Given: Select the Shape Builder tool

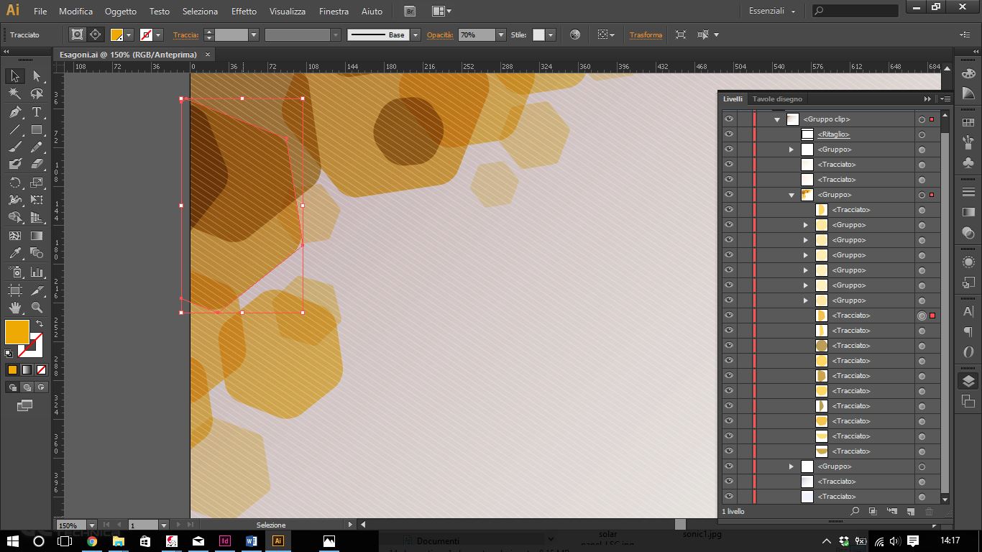Looking at the screenshot, I should (14, 218).
